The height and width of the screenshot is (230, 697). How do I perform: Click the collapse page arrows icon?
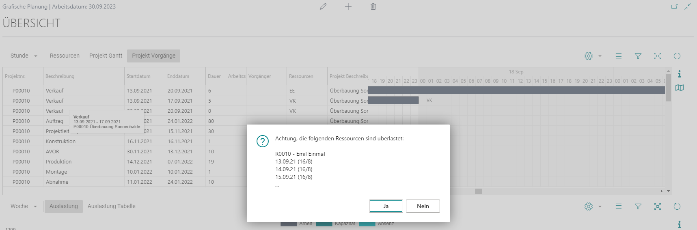tap(688, 6)
